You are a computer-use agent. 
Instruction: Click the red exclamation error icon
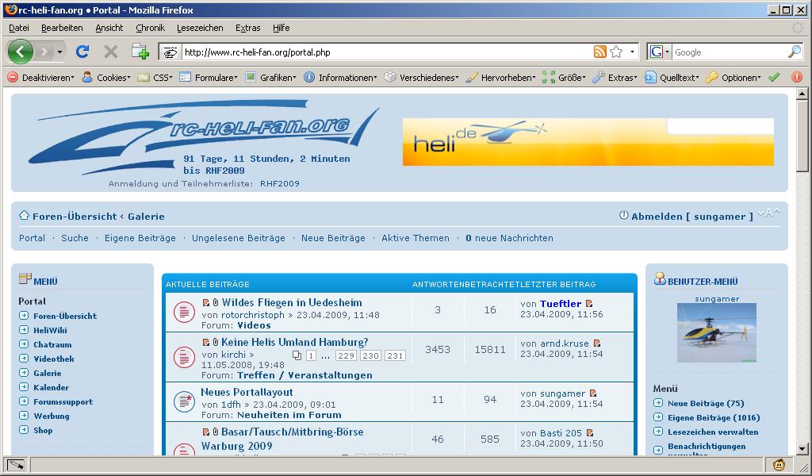click(797, 77)
